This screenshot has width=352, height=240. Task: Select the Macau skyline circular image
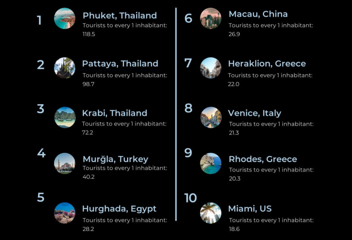click(x=211, y=18)
